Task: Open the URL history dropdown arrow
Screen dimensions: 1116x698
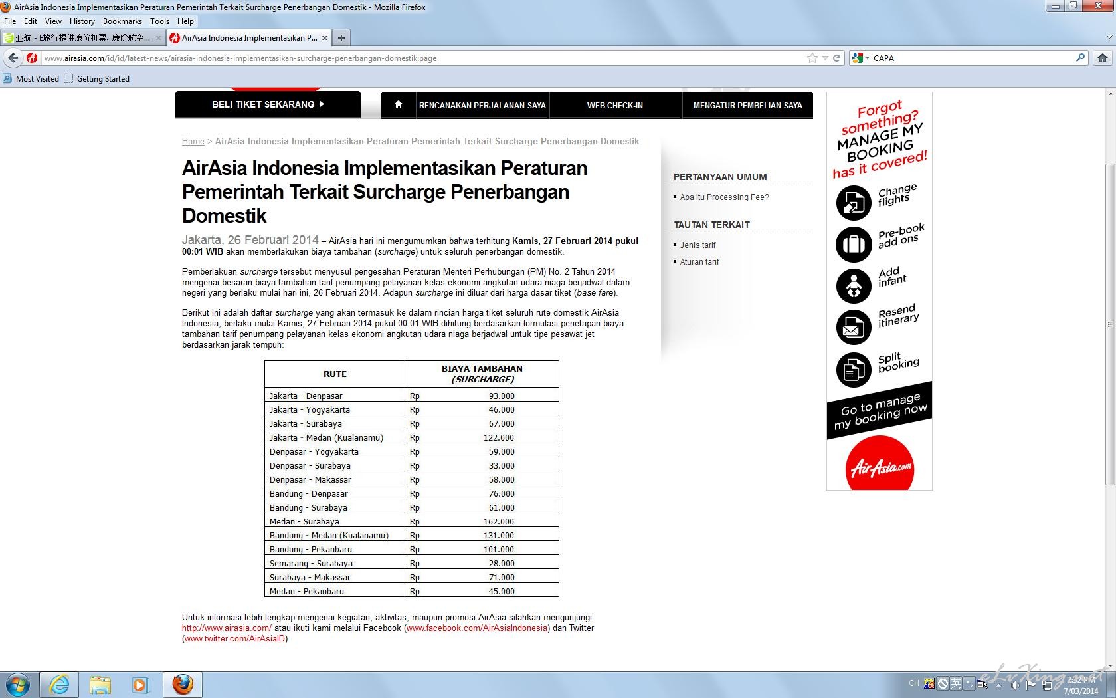Action: pyautogui.click(x=825, y=58)
